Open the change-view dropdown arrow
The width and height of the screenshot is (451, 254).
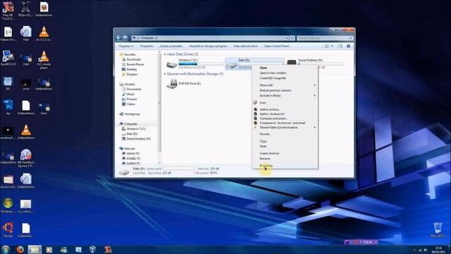pos(332,46)
